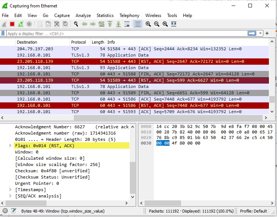Add a display filter button with plus
Viewport: 277px width, 217px height.
point(267,33)
